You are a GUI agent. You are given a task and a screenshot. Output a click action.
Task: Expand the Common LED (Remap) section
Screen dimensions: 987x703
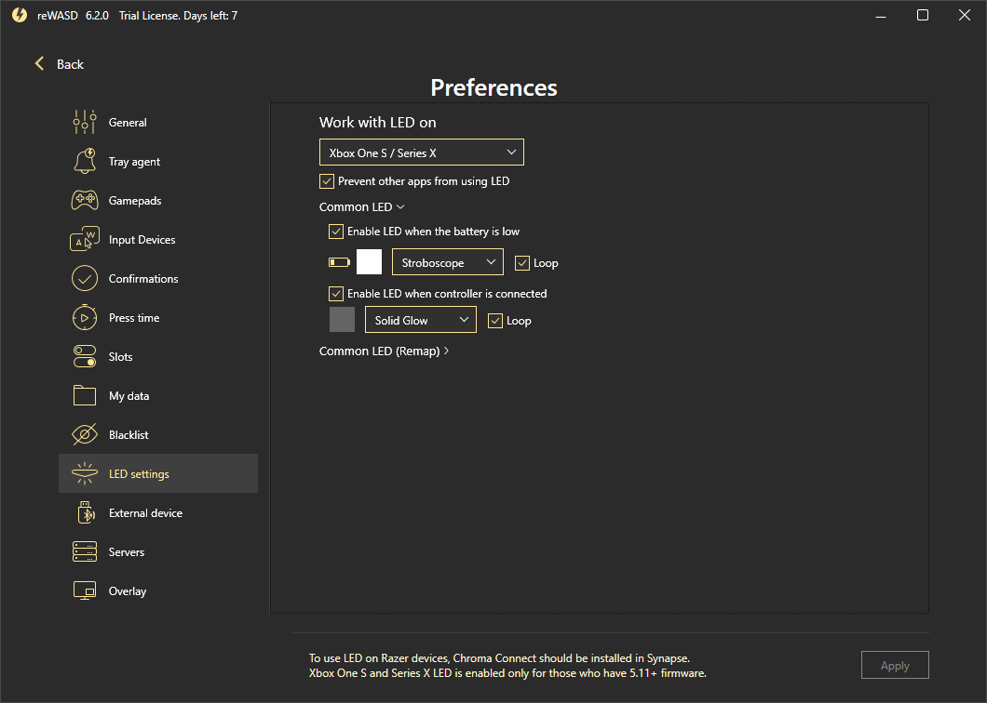(x=384, y=351)
